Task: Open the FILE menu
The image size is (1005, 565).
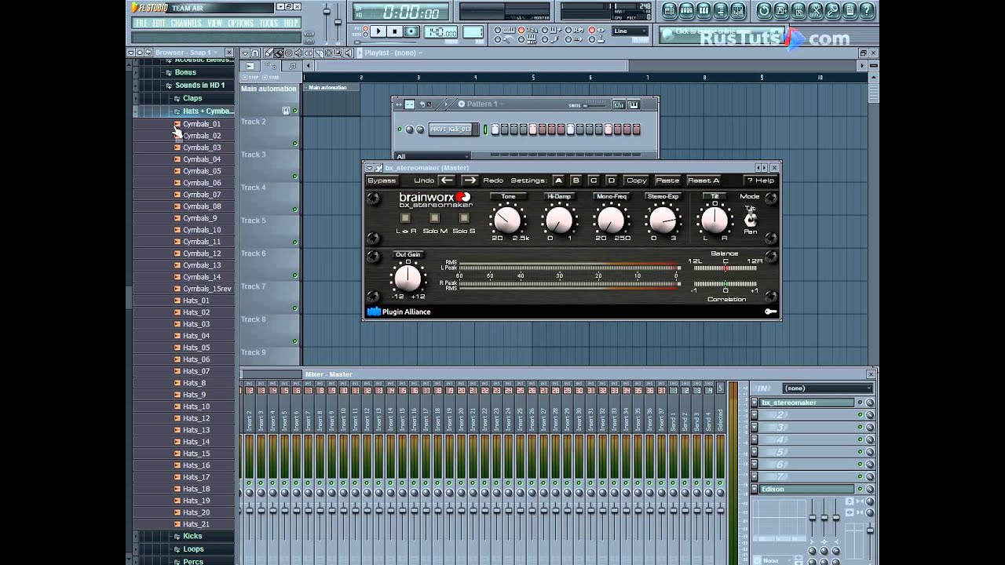Action: click(x=141, y=24)
